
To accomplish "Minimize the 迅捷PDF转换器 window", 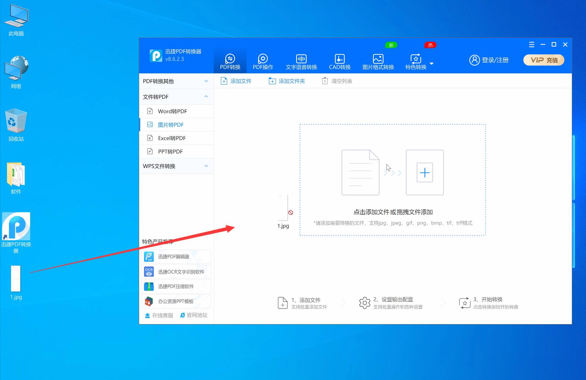I will (543, 45).
